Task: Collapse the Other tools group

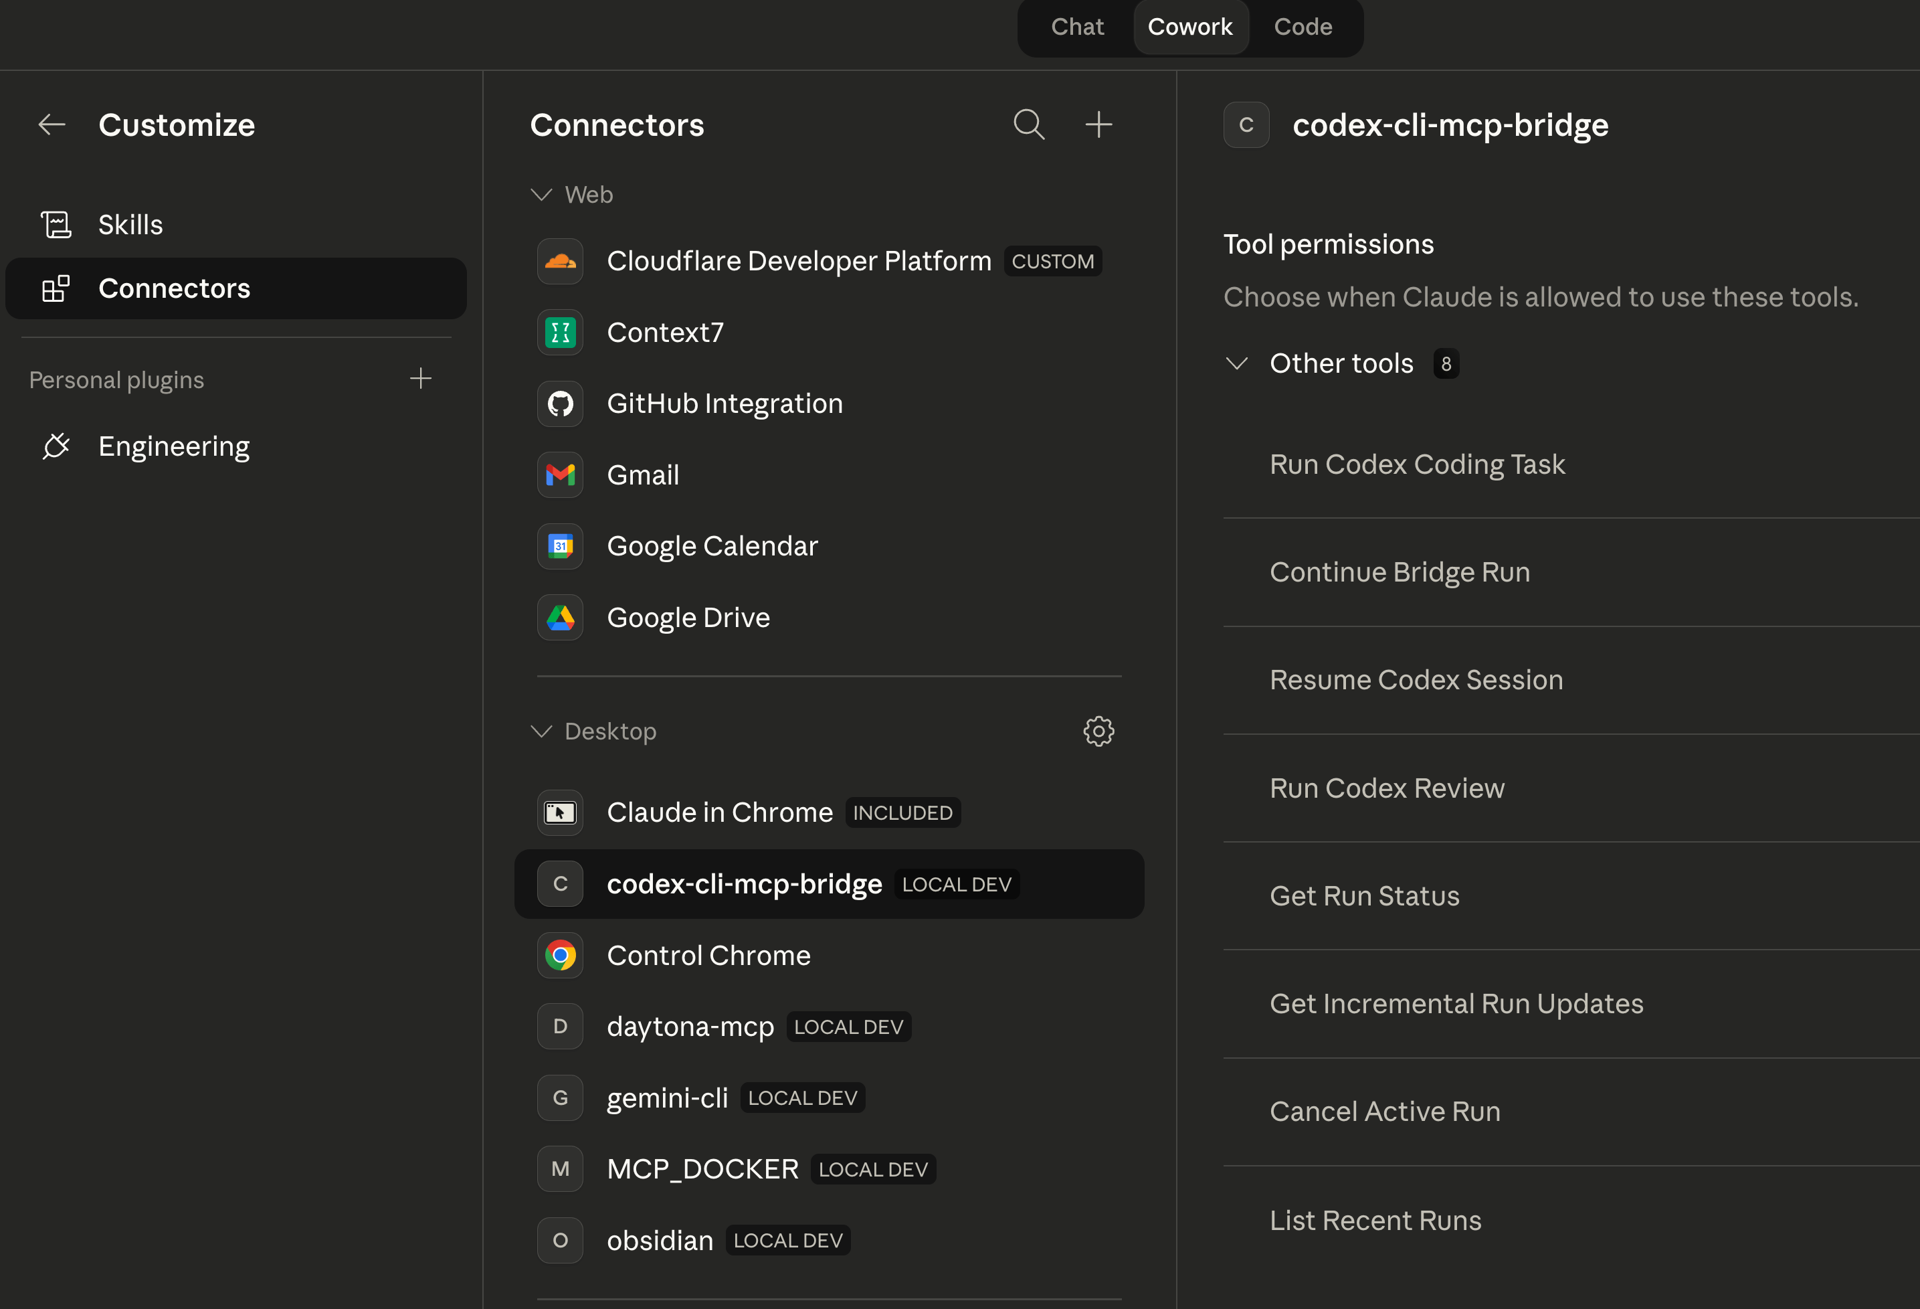Action: 1237,363
